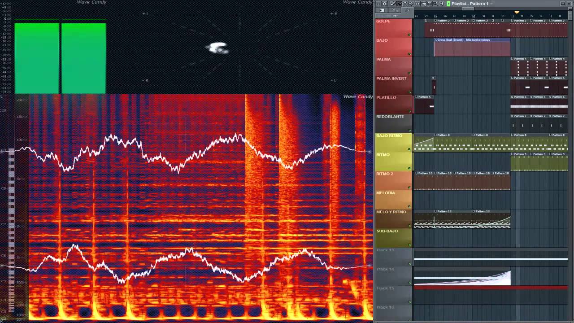Open the Playlist options menu arrow
574x323 pixels.
pyautogui.click(x=378, y=4)
